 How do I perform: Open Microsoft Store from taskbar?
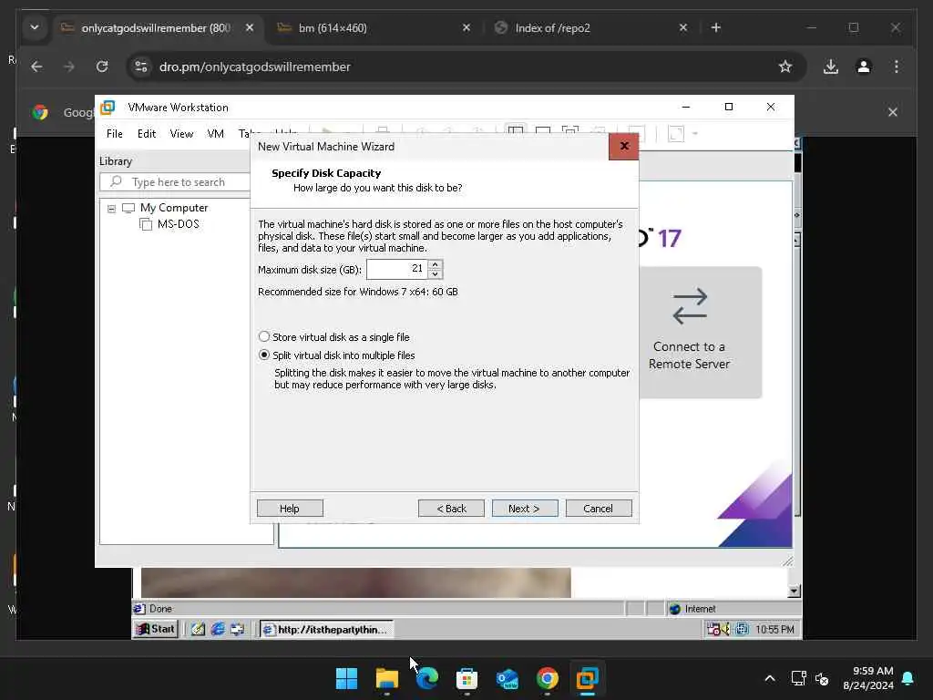pyautogui.click(x=467, y=678)
